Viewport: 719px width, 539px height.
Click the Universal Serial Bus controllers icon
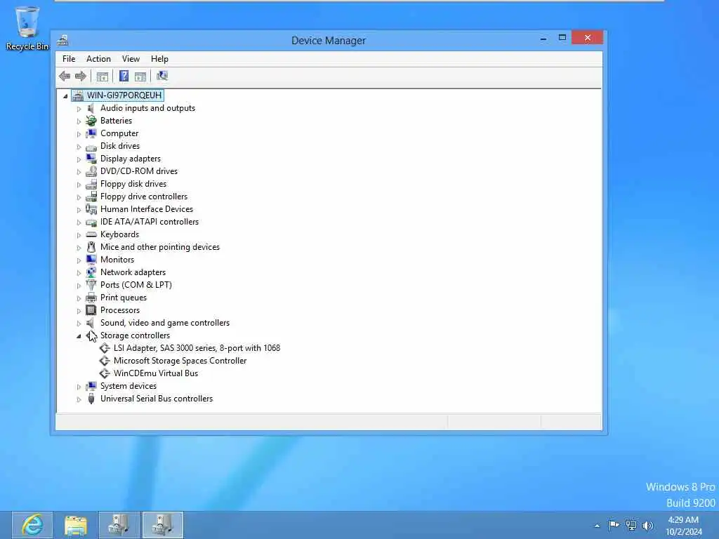tap(91, 399)
